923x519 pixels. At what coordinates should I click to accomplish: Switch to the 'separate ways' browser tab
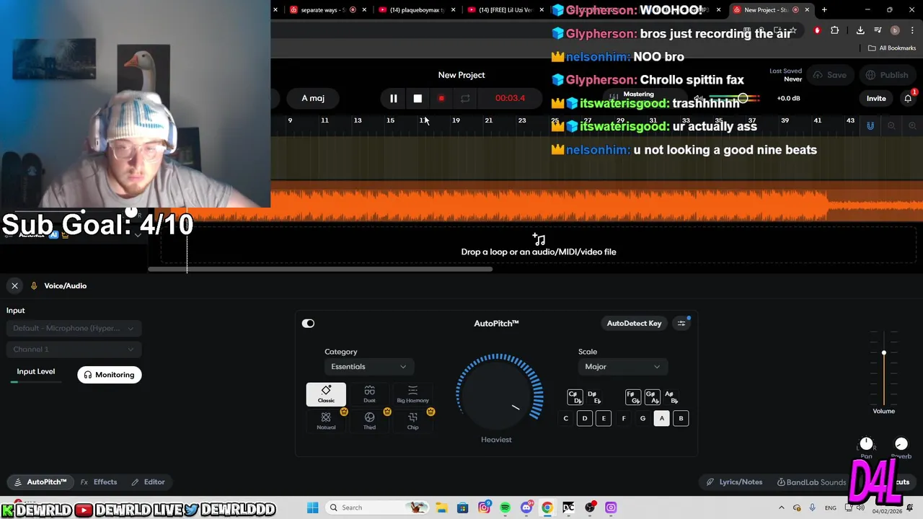(321, 10)
